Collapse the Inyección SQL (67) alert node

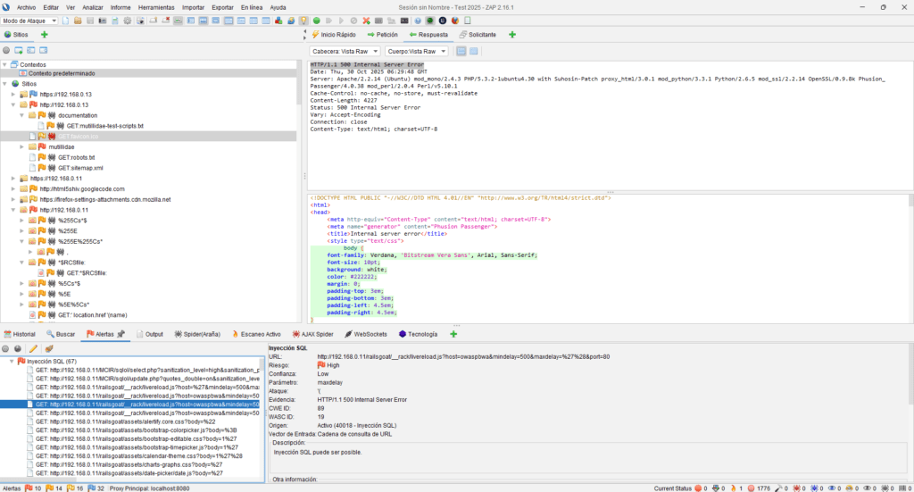[11, 362]
